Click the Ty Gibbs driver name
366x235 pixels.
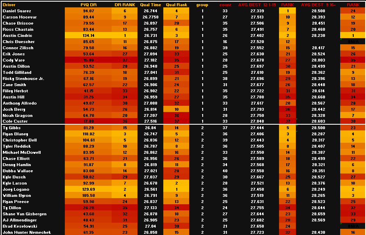(11, 128)
